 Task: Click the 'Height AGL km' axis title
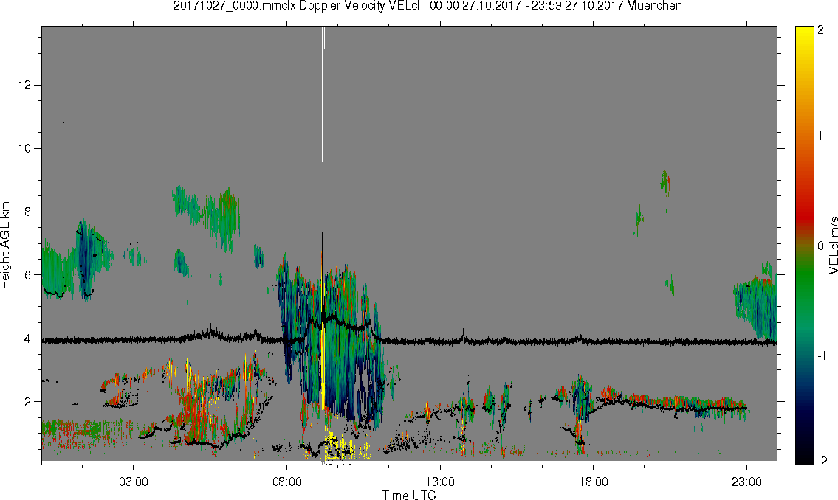click(5, 246)
